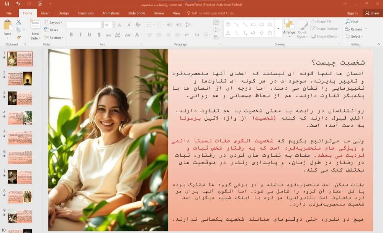
Task: Select the oval shape
Action: (x=262, y=24)
